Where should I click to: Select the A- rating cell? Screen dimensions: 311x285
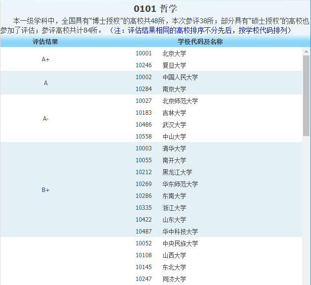[x=45, y=118]
